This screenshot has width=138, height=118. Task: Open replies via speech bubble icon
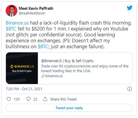tap(28, 99)
